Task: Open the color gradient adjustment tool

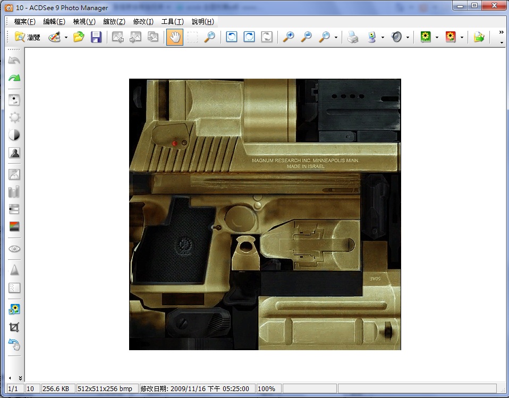Action: (x=14, y=226)
